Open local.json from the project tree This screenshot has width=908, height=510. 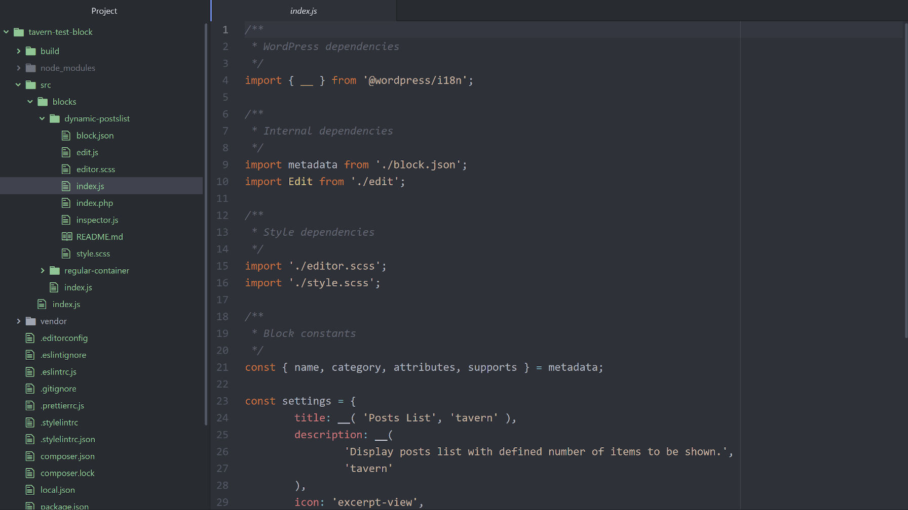point(57,489)
